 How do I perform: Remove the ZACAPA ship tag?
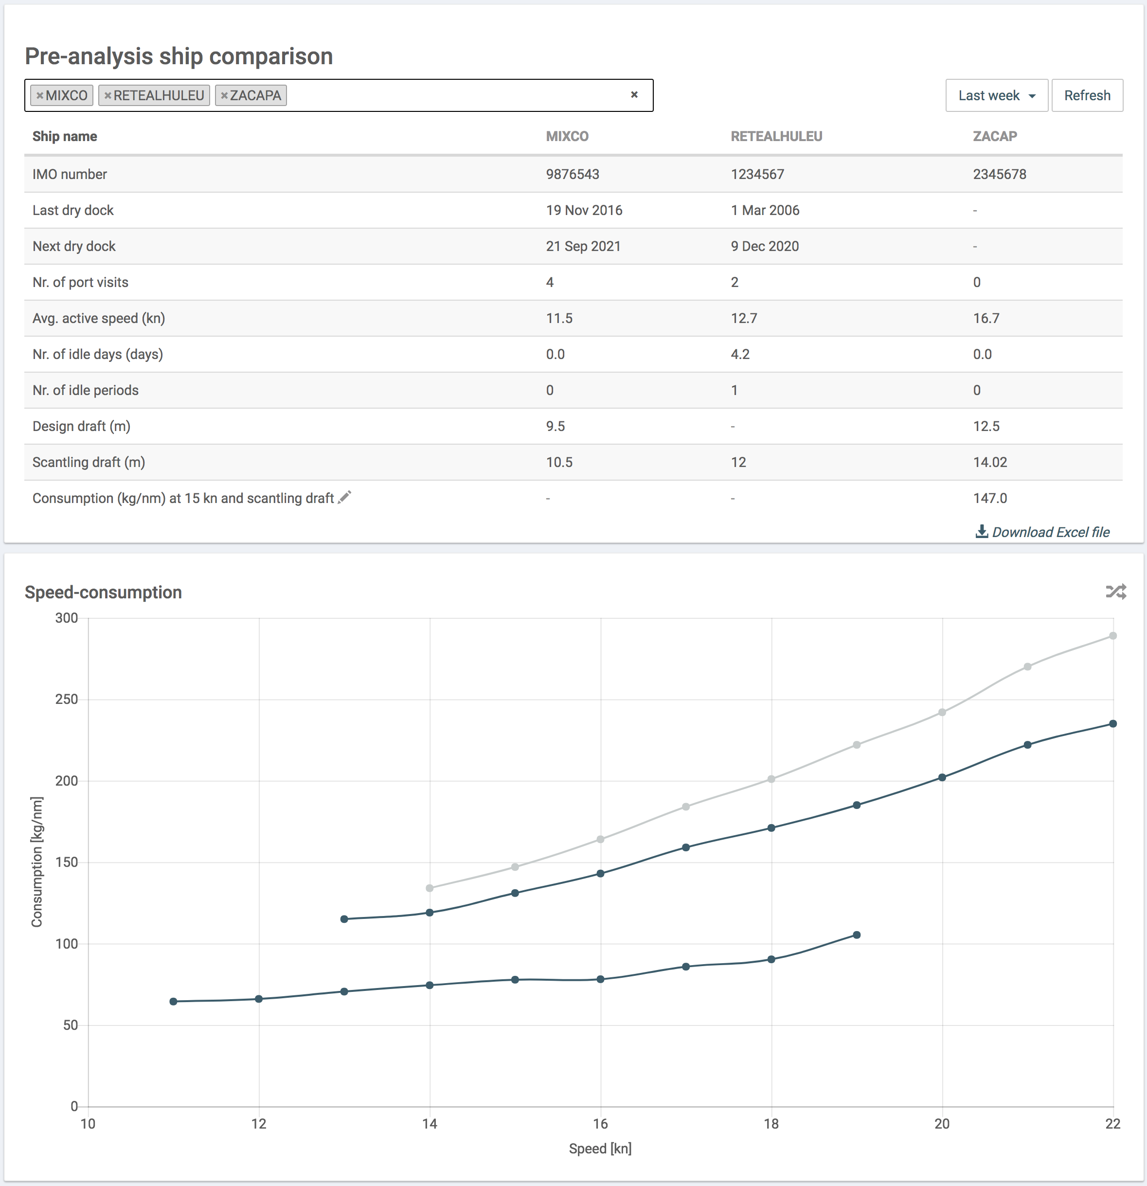coord(224,96)
